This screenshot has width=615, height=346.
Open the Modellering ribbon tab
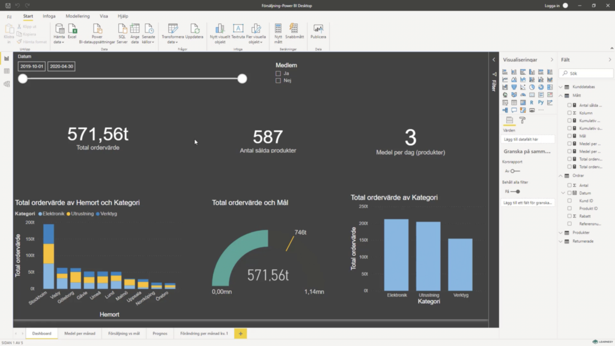77,16
